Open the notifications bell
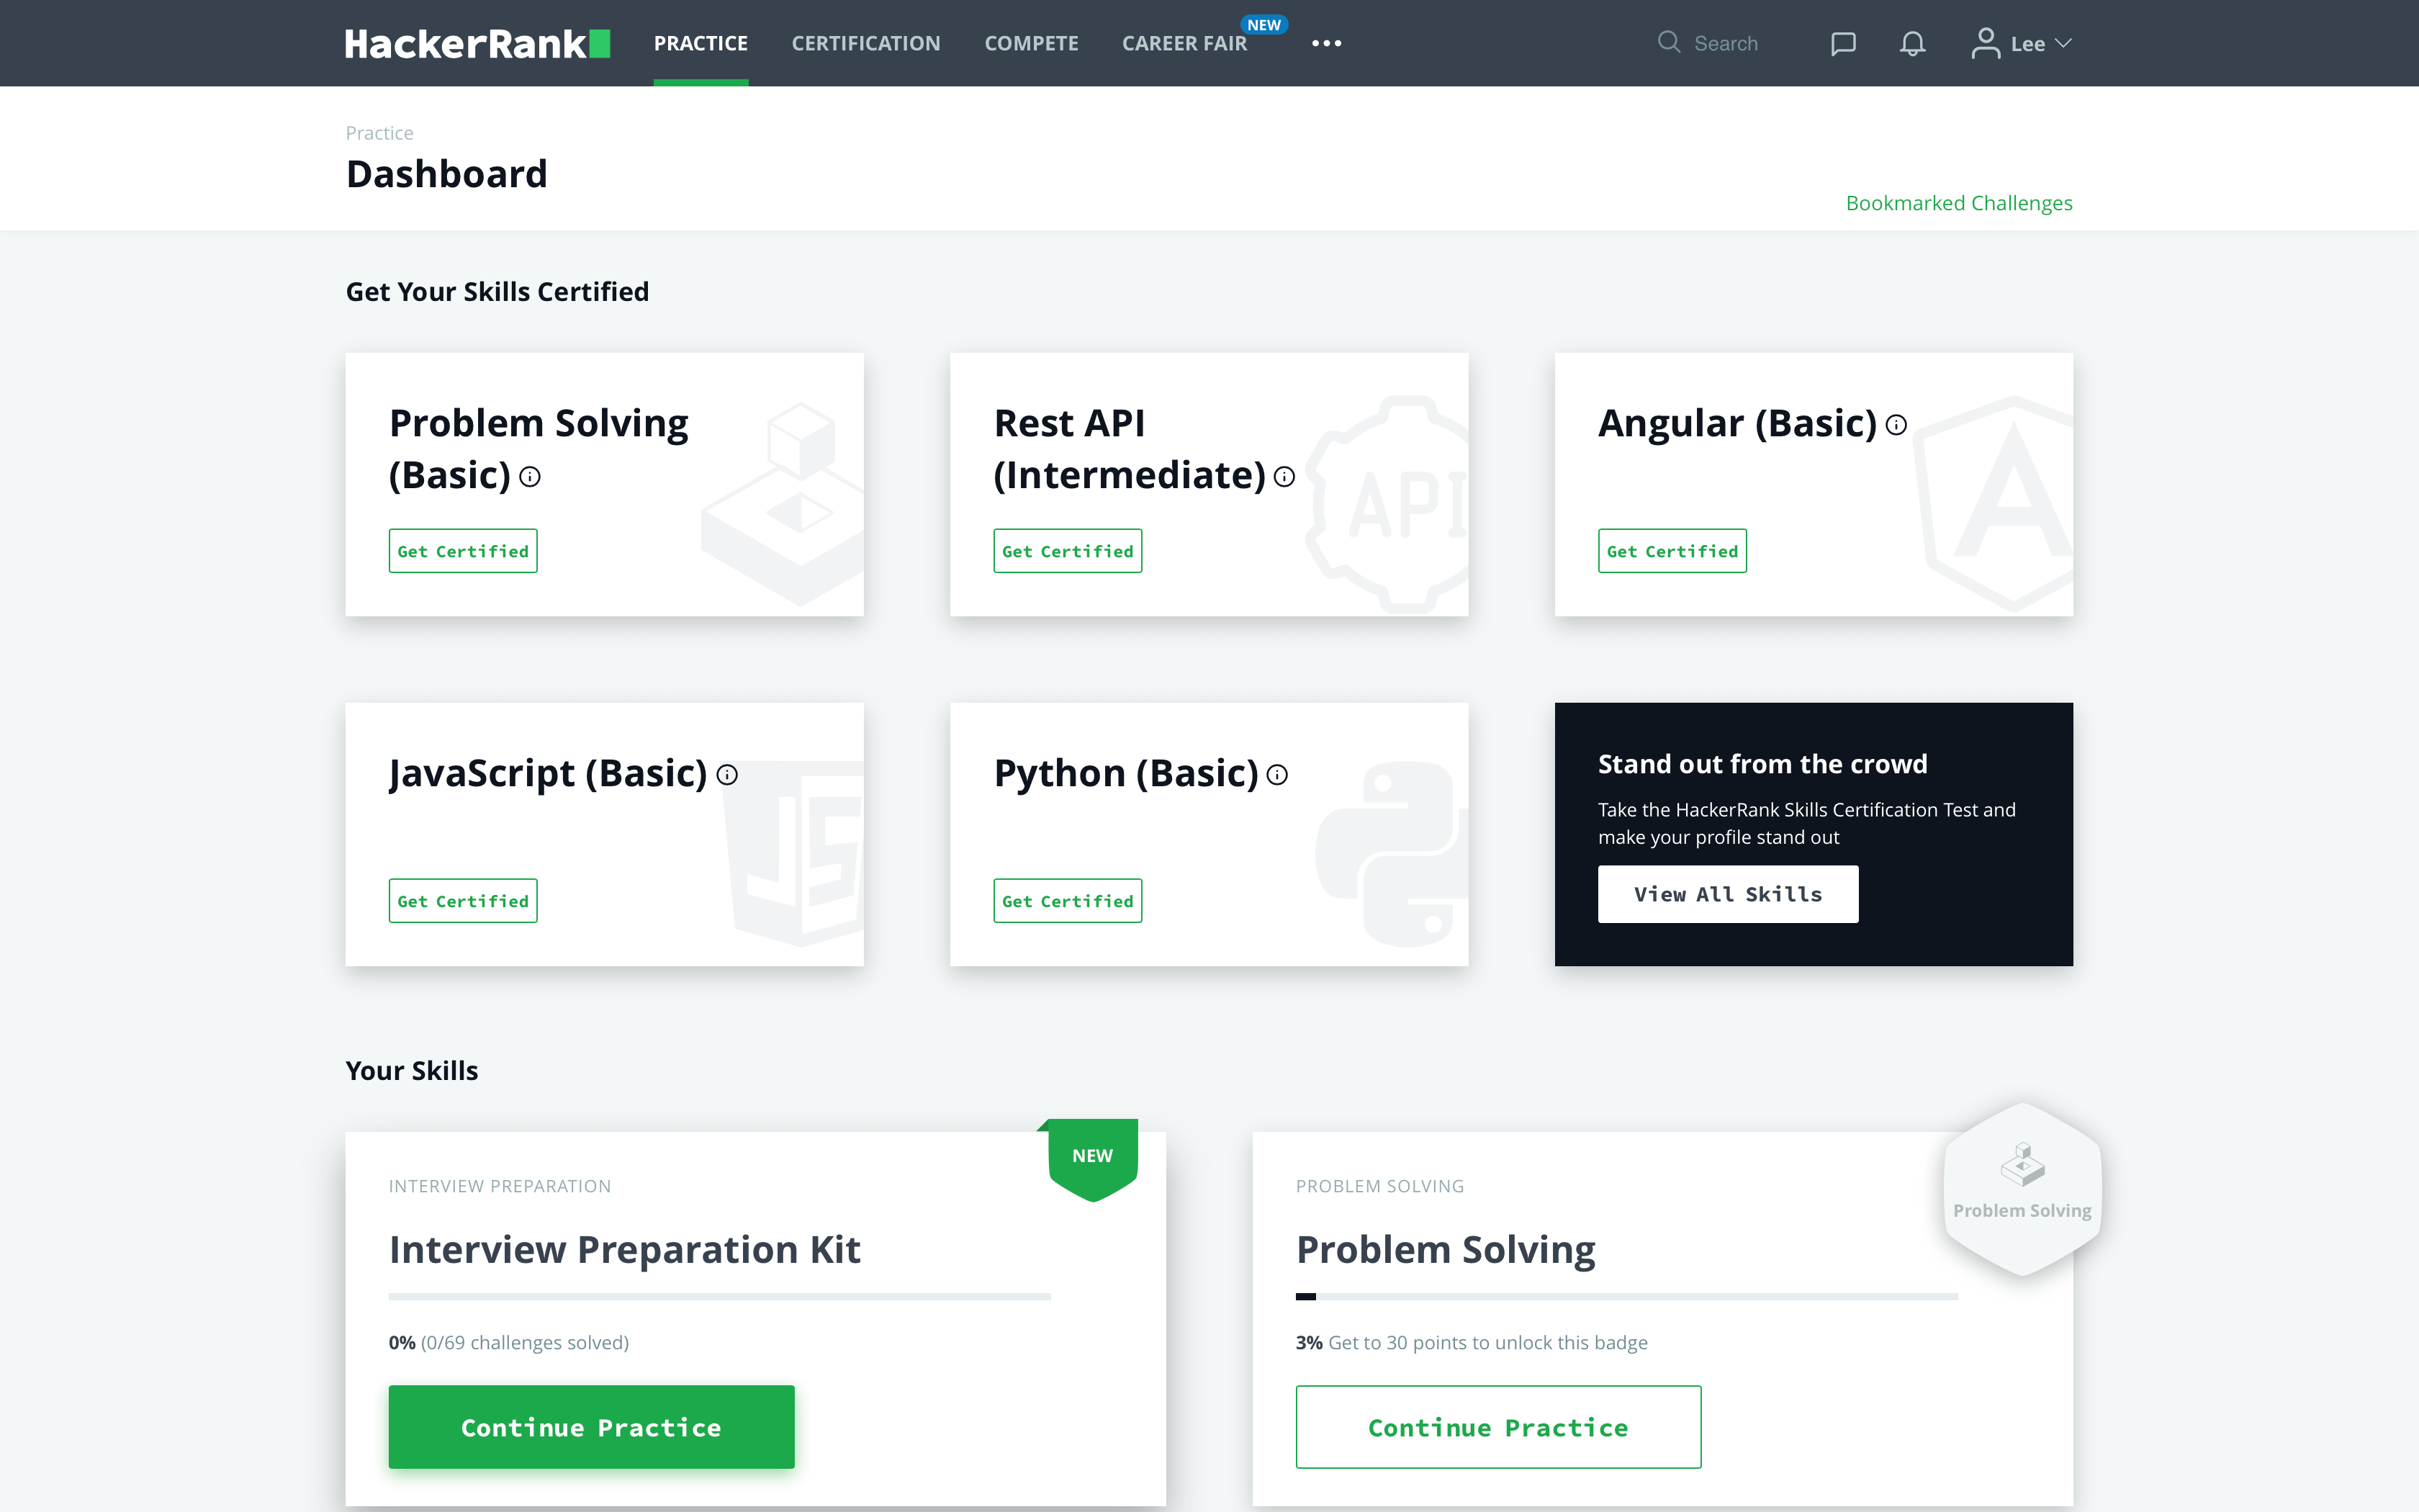Screen dimensions: 2419x1512 (1912, 43)
